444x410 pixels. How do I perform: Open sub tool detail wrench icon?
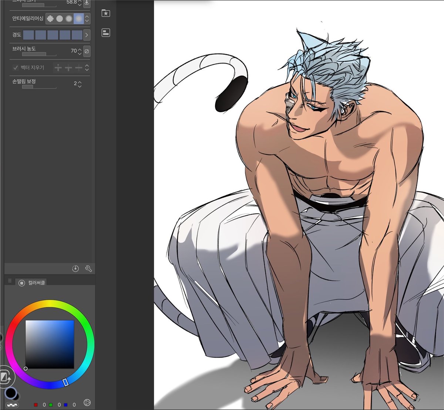click(x=88, y=269)
